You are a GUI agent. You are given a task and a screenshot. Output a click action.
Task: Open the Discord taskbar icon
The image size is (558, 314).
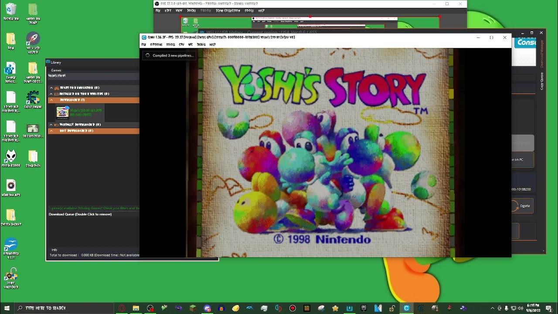(x=207, y=308)
